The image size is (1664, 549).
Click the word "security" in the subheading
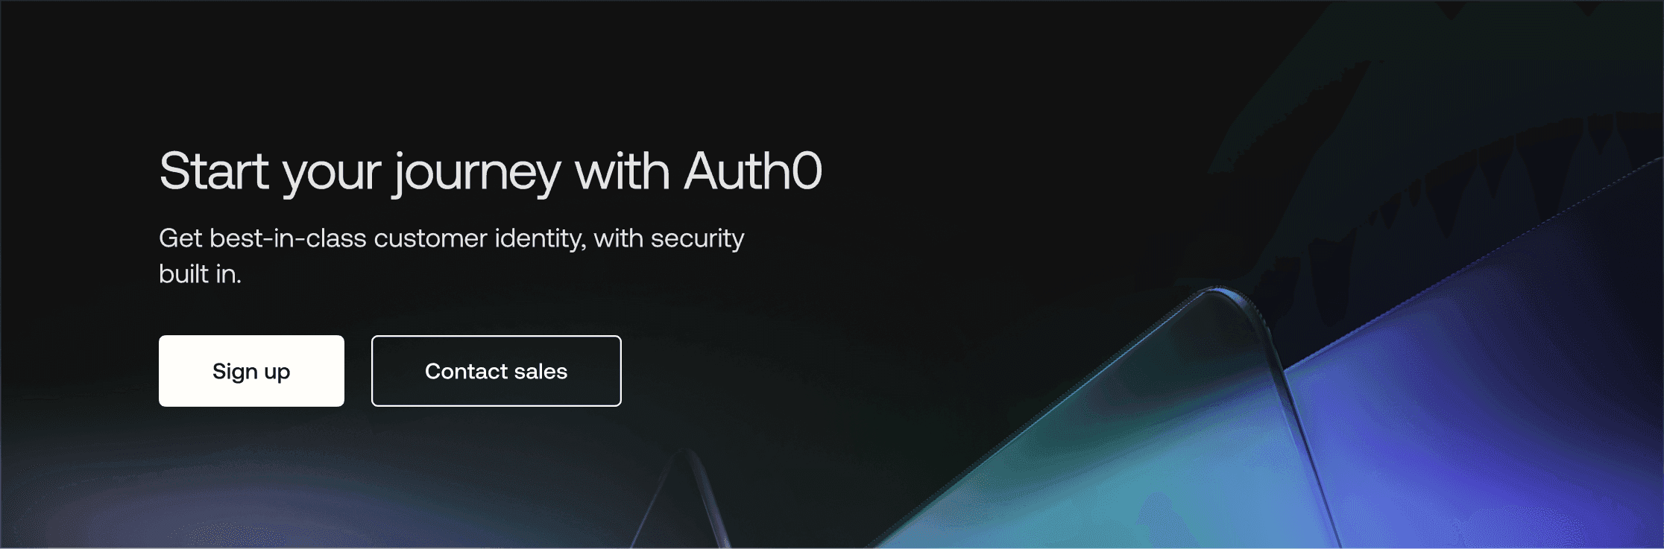[697, 240]
